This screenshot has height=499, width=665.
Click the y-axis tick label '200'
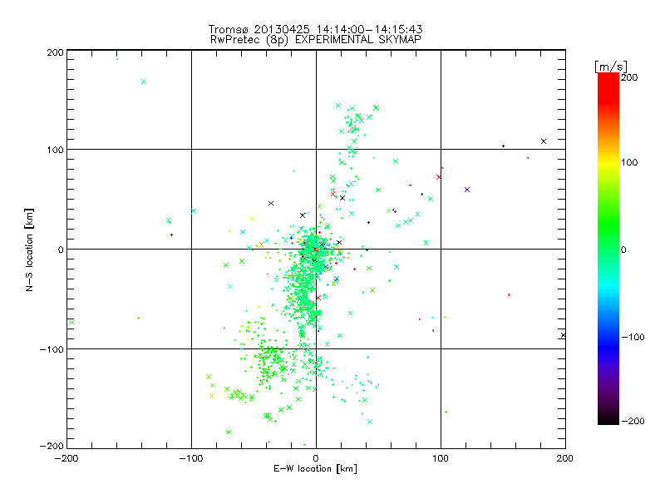click(55, 52)
